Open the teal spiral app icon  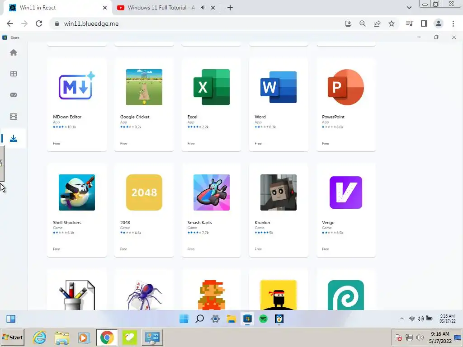click(x=346, y=295)
